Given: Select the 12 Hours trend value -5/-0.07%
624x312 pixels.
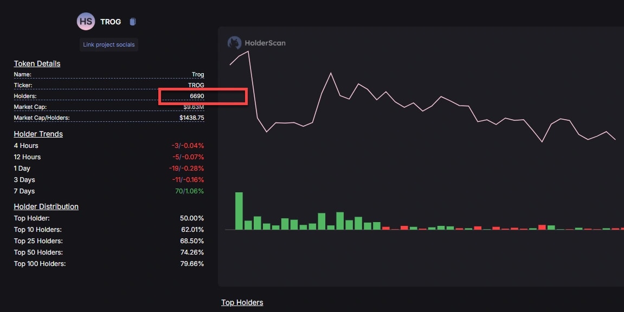Looking at the screenshot, I should 188,157.
